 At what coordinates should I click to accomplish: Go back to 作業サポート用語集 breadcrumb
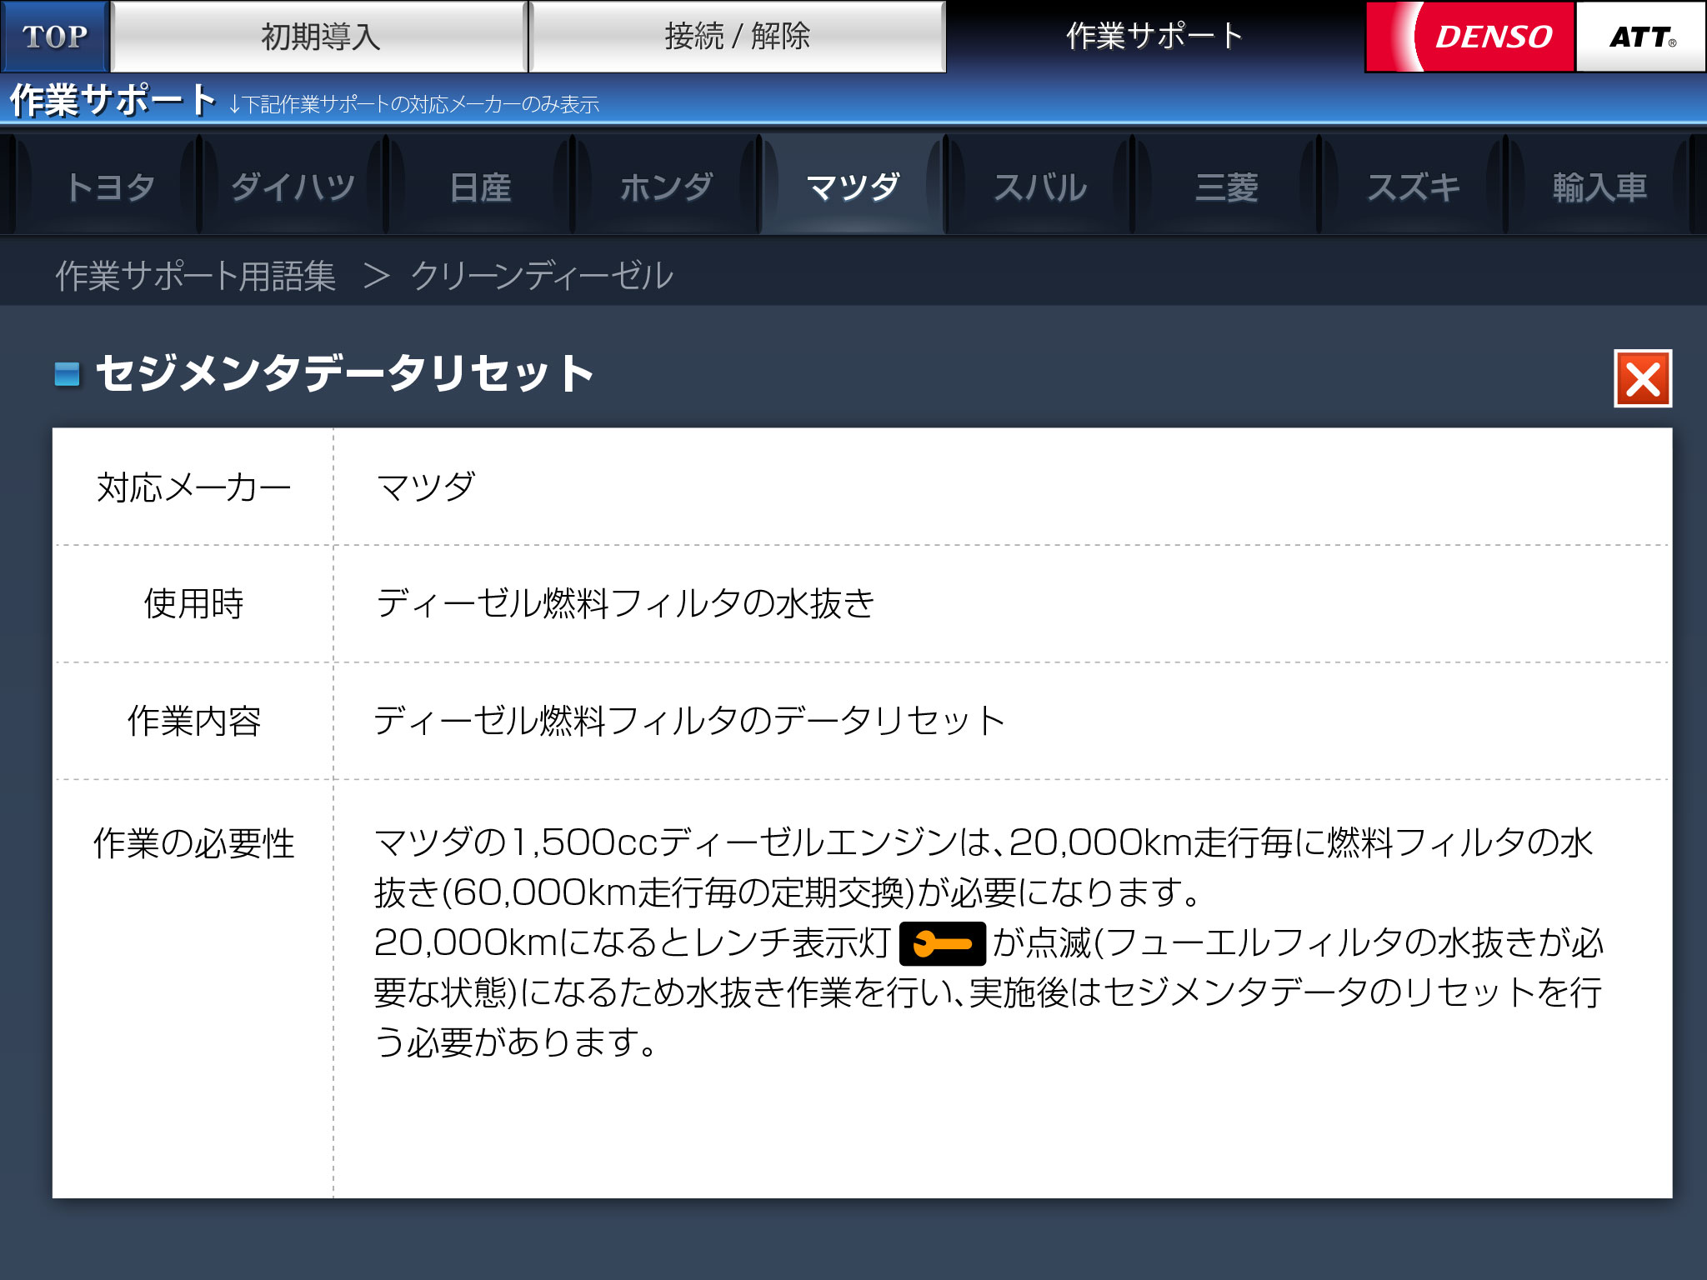(196, 276)
